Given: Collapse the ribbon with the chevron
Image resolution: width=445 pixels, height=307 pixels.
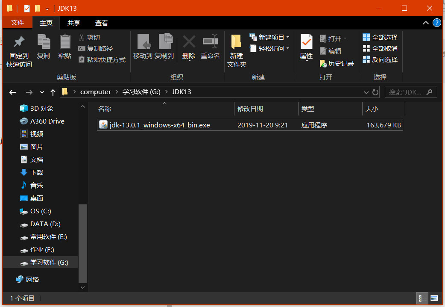Looking at the screenshot, I should [426, 23].
